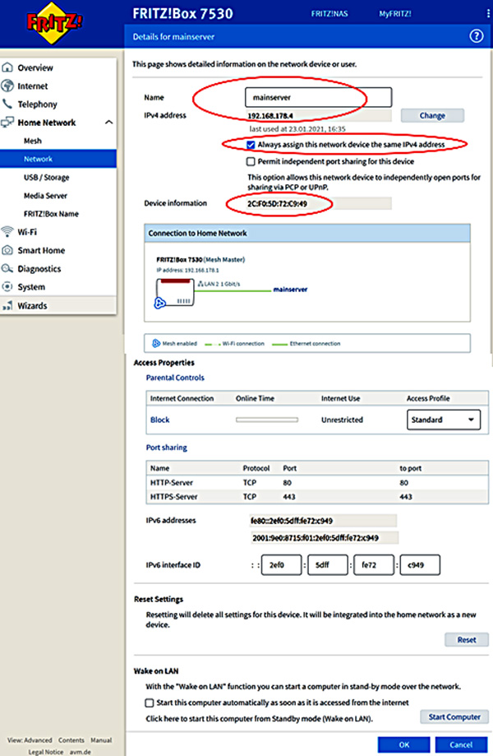The image size is (493, 756).
Task: Open the Access Profile Standard dropdown
Action: tap(444, 420)
